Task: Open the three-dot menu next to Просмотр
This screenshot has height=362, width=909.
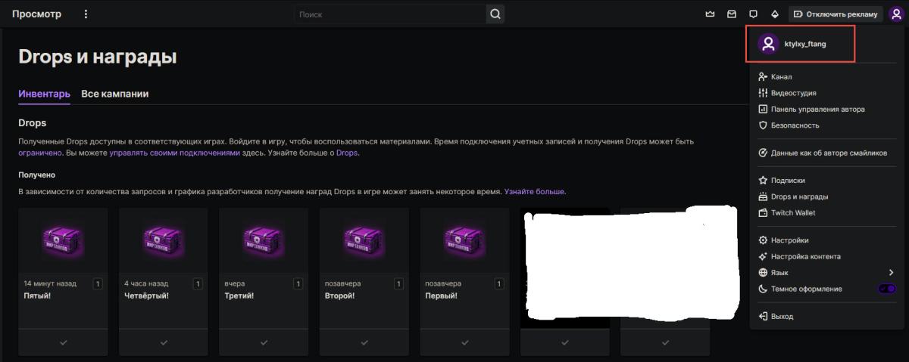Action: coord(86,14)
